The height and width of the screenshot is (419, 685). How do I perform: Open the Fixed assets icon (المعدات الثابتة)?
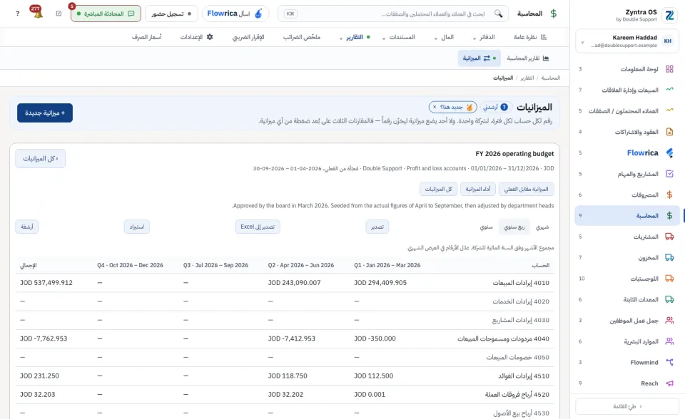point(669,299)
